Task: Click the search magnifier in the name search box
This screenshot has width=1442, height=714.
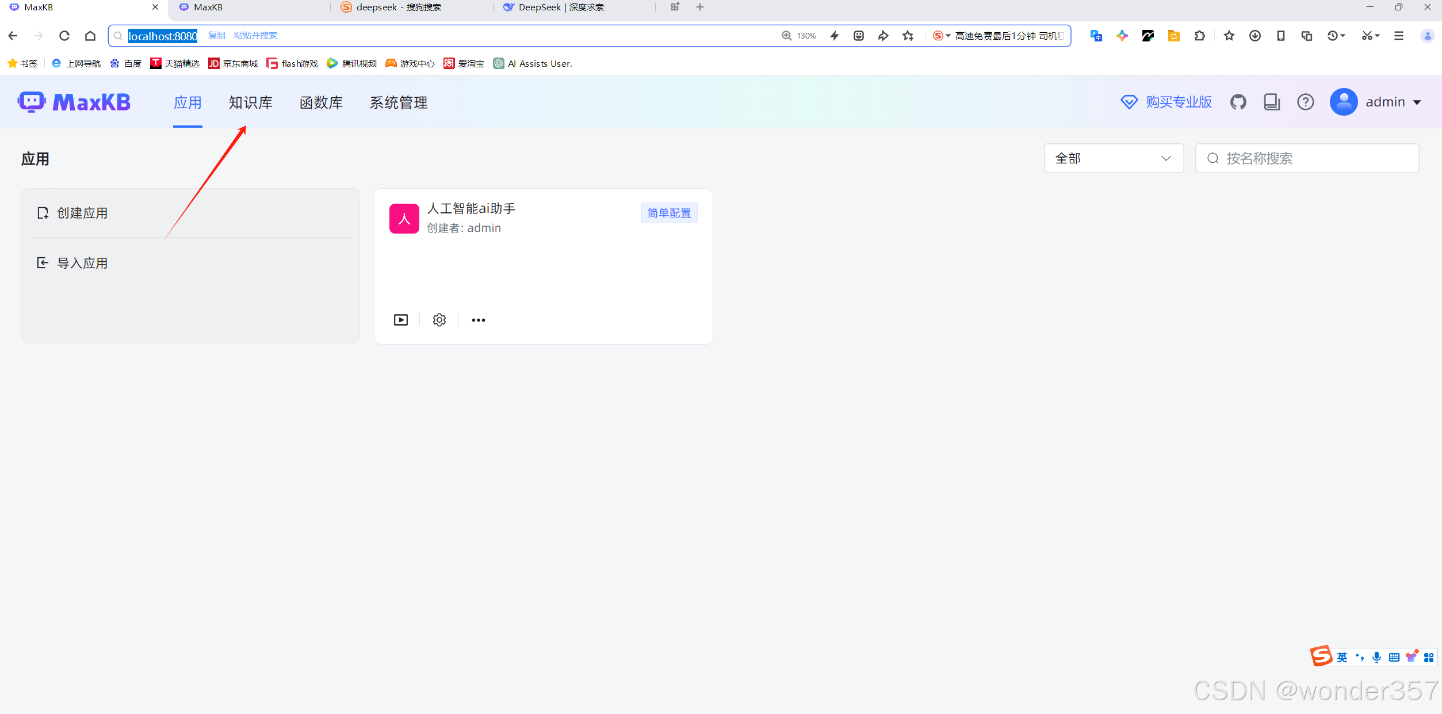Action: tap(1213, 158)
